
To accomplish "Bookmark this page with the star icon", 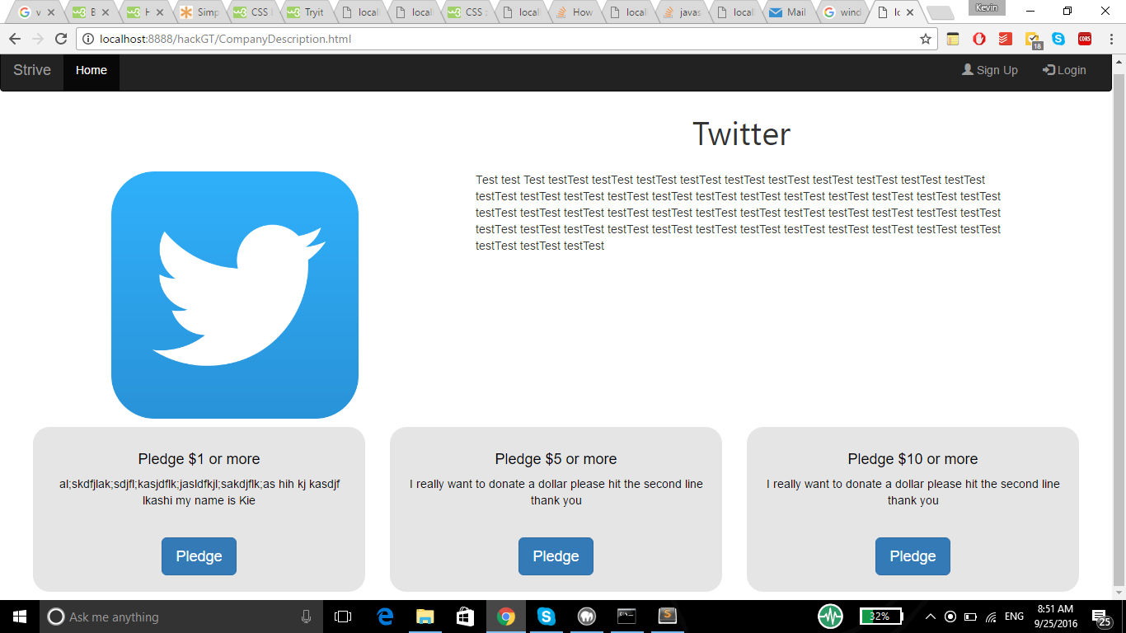I will click(925, 39).
